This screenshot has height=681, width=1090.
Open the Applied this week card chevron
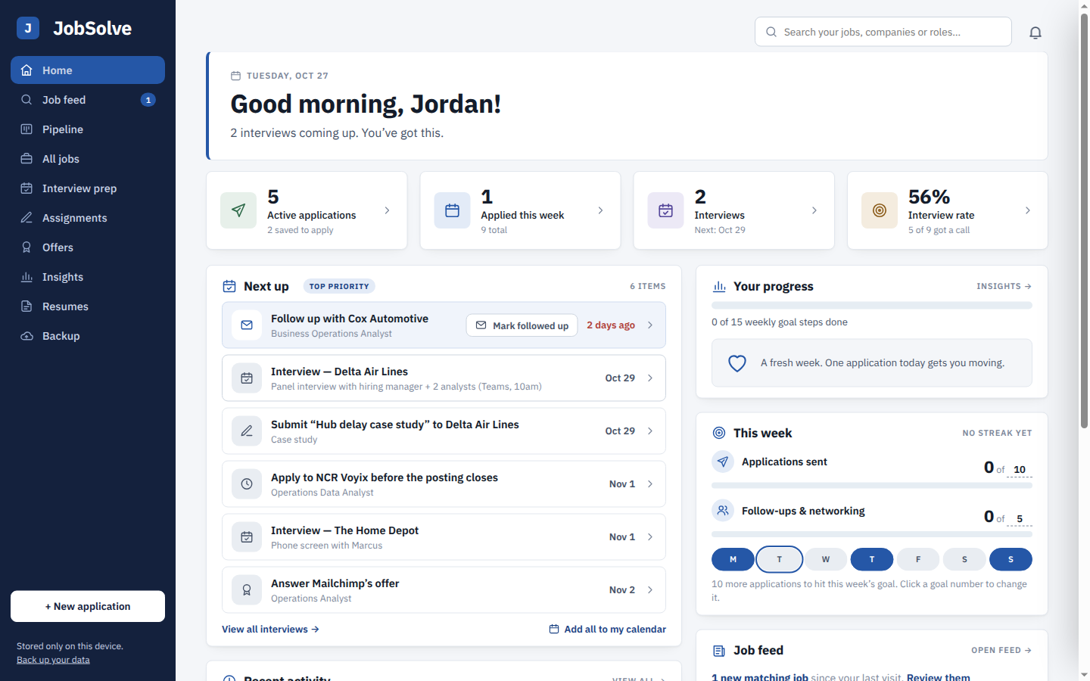pos(600,210)
